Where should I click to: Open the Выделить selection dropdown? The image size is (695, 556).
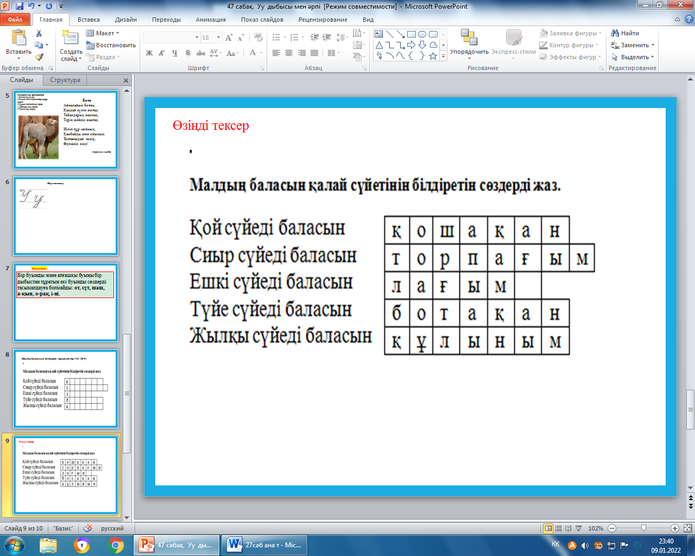click(x=633, y=57)
